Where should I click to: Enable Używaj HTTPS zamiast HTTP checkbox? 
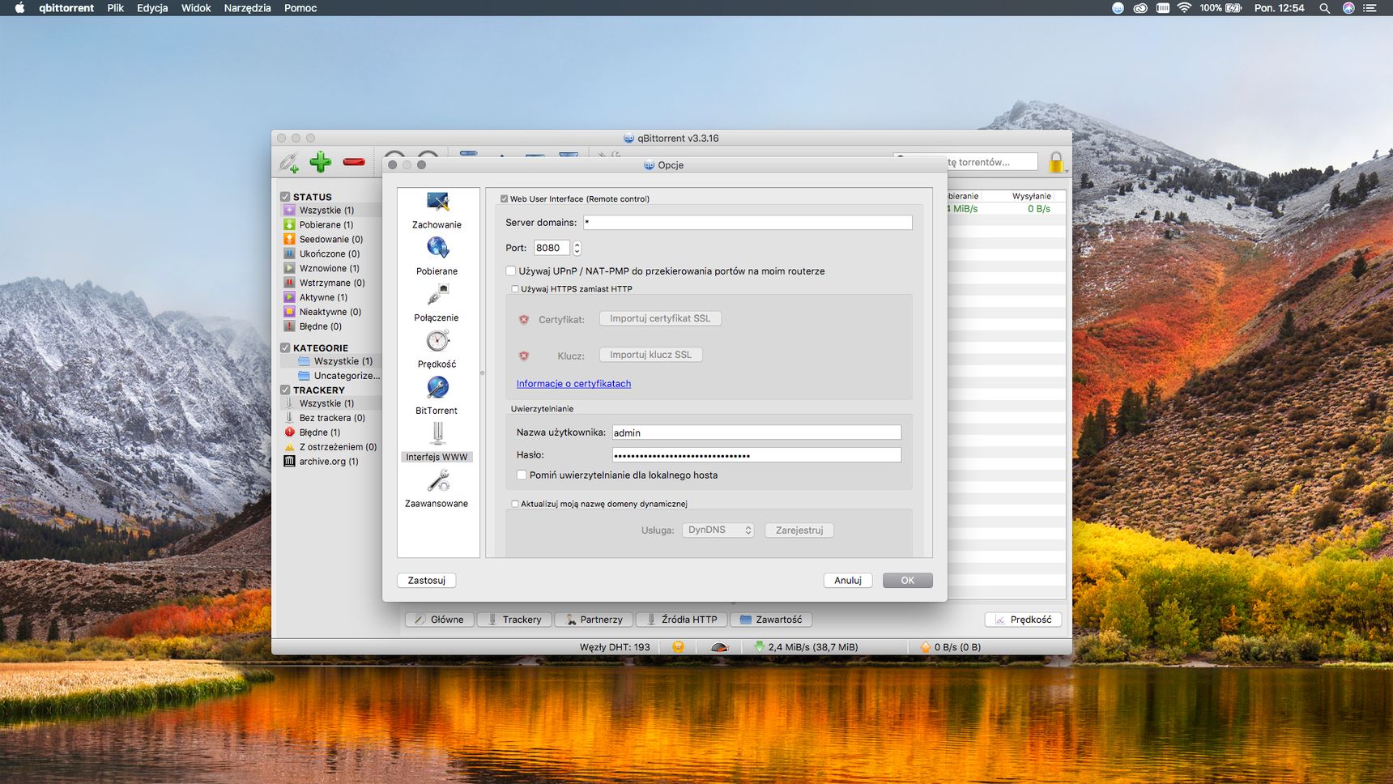[515, 289]
